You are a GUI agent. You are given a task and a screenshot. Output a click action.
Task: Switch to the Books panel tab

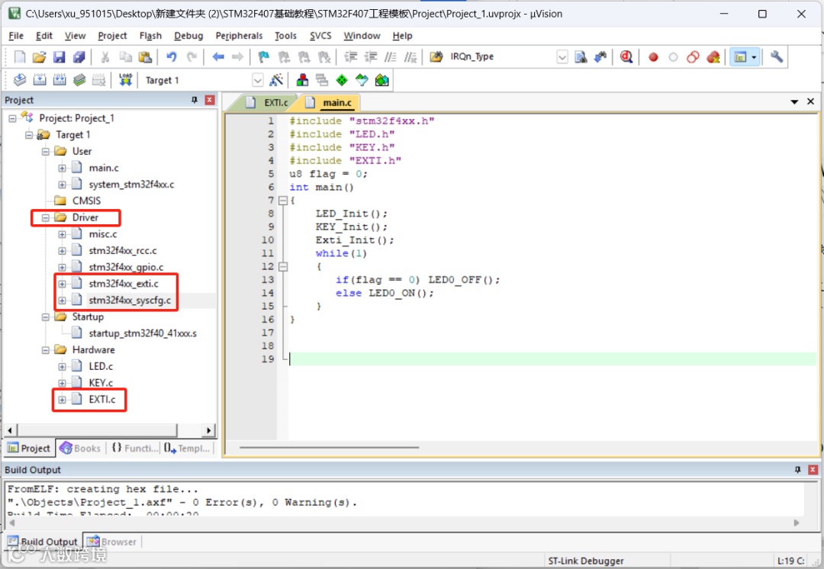[x=80, y=448]
